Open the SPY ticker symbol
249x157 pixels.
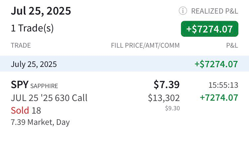click(20, 84)
